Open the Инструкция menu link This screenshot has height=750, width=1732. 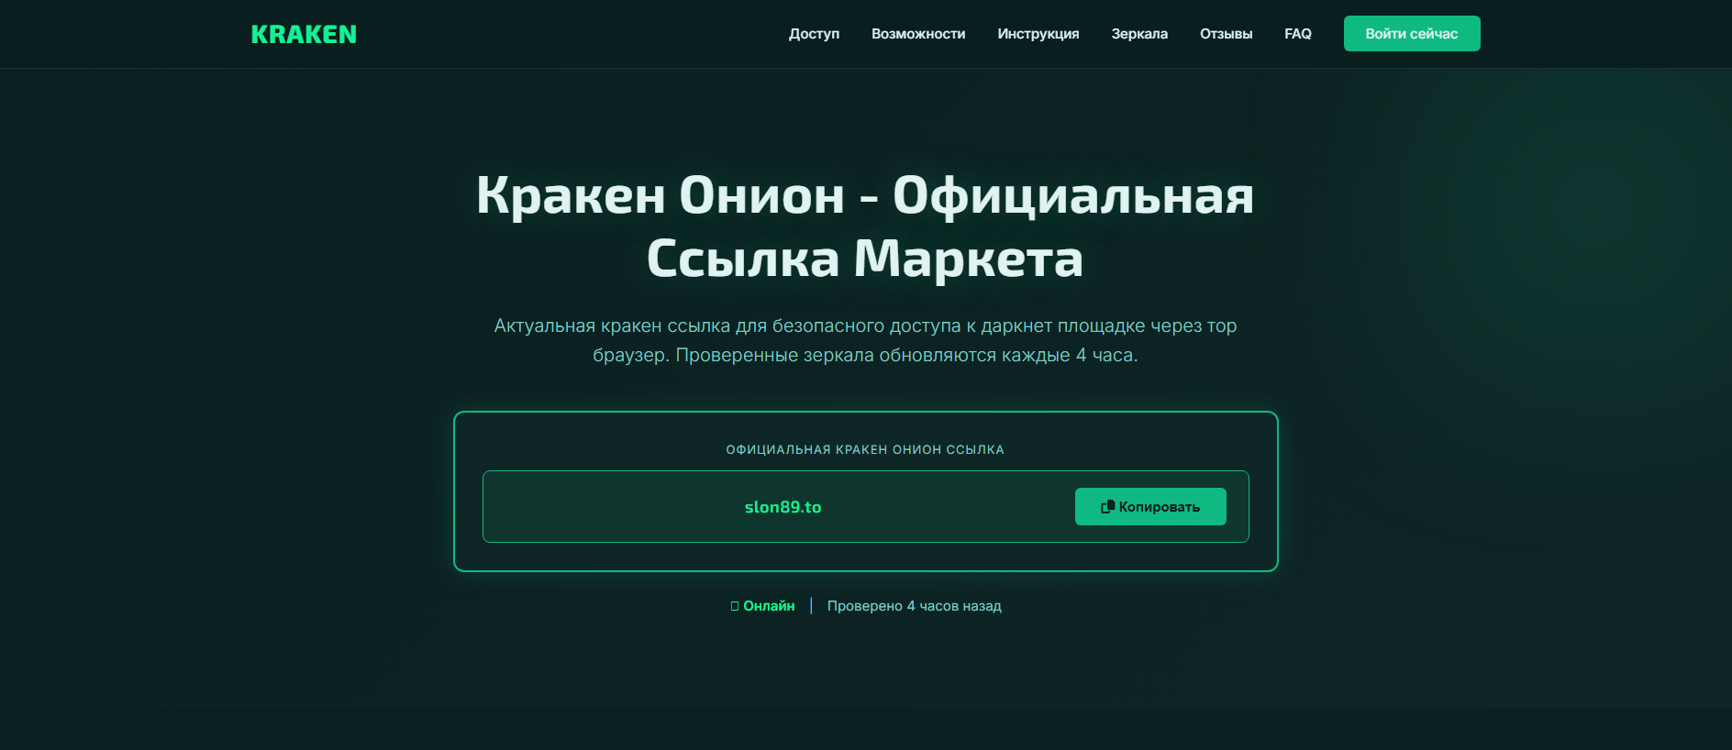pos(1038,34)
